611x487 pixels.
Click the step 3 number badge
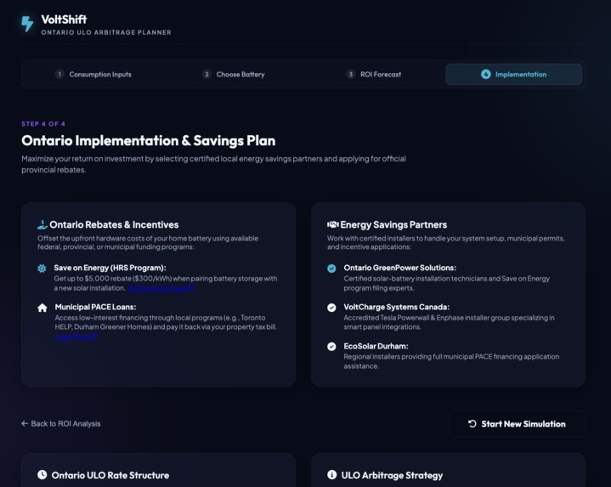coord(351,74)
